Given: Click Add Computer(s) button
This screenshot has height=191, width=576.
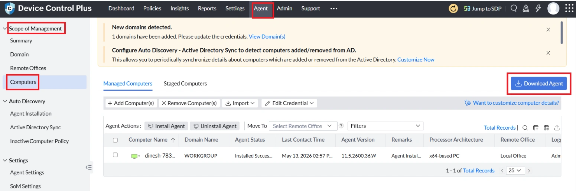Looking at the screenshot, I should (131, 103).
